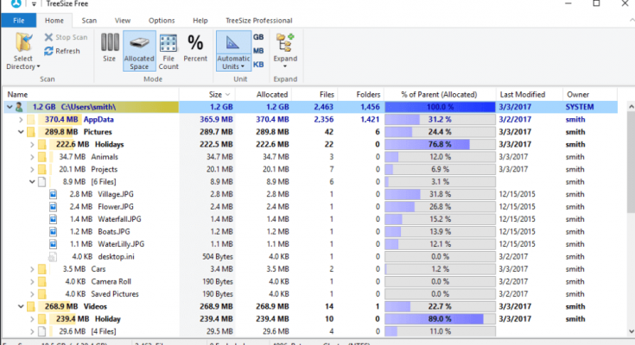Image resolution: width=635 pixels, height=345 pixels.
Task: Click the 100.0 % bar for root
Action: [x=440, y=107]
